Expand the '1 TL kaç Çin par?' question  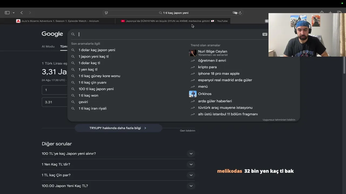[x=118, y=175]
